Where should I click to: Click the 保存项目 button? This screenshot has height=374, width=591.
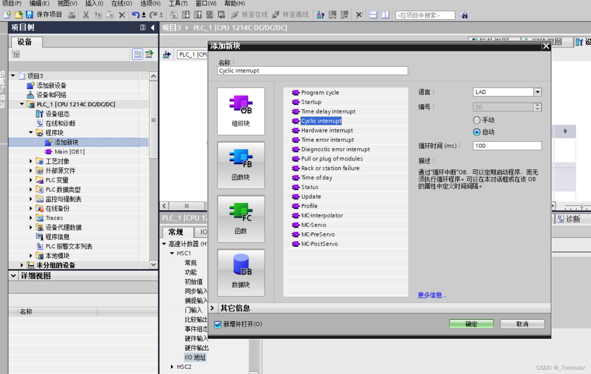click(44, 15)
